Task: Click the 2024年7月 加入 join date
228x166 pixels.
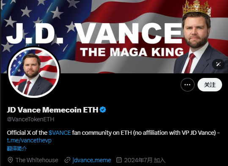Action: click(x=145, y=160)
